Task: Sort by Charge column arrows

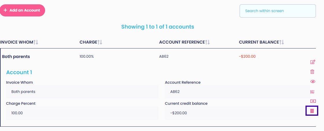Action: coord(100,42)
